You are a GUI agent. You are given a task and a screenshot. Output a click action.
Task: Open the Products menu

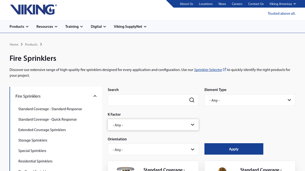19,27
